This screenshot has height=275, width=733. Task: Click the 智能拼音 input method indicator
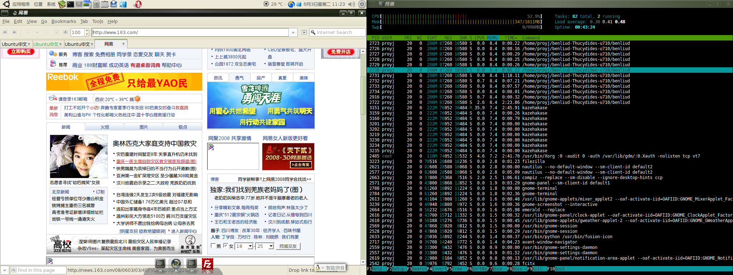pos(330,267)
